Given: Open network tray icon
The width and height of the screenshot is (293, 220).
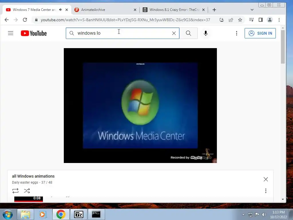Looking at the screenshot, I should [250, 215].
